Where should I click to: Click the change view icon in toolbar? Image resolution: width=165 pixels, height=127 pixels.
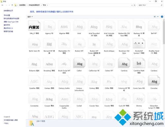click(x=155, y=16)
